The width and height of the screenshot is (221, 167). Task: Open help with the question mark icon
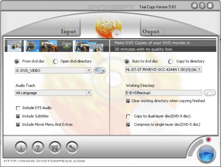[38, 147]
